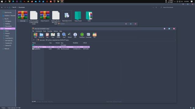This screenshot has height=109, width=195.
Task: Sort archive list by Modified column
Action: point(75,43)
